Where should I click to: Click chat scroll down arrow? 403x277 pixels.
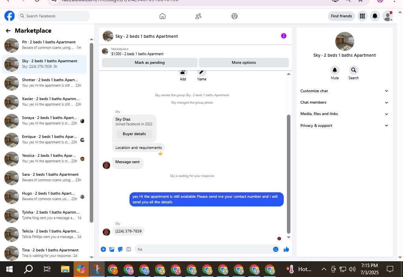tap(288, 237)
